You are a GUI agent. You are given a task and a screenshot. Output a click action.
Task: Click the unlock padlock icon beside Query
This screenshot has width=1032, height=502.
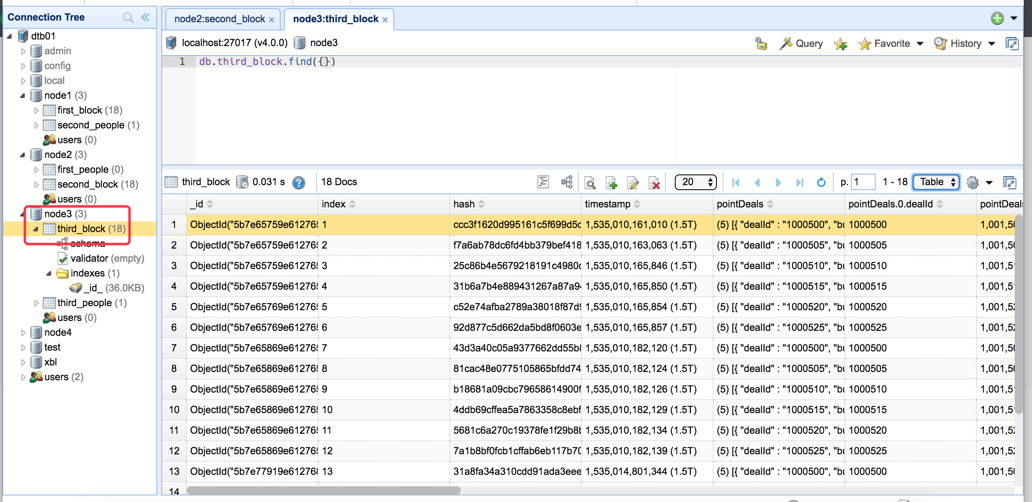761,43
